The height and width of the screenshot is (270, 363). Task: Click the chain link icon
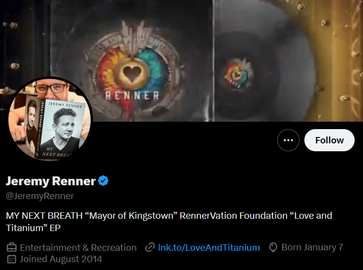pos(150,247)
